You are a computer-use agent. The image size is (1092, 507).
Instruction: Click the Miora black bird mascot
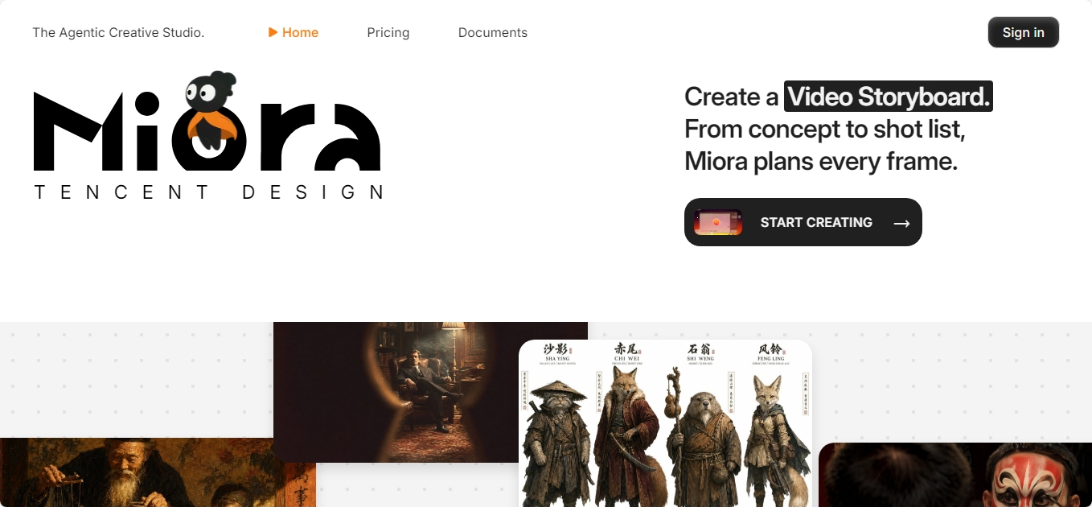[x=211, y=111]
